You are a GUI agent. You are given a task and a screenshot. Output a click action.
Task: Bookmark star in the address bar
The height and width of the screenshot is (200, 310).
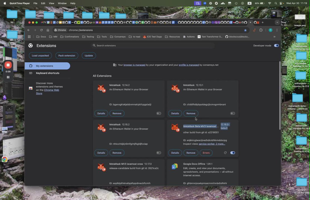(245, 30)
